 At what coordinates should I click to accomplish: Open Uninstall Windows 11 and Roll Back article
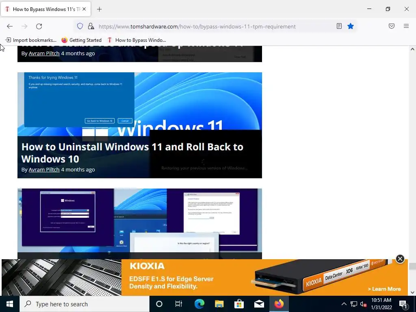(132, 153)
